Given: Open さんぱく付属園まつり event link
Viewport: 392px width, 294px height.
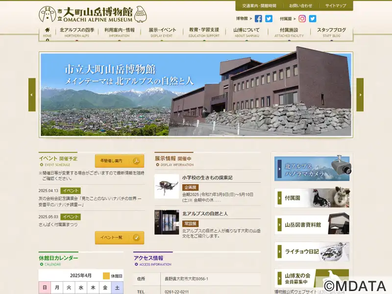Looking at the screenshot, I should (x=58, y=224).
